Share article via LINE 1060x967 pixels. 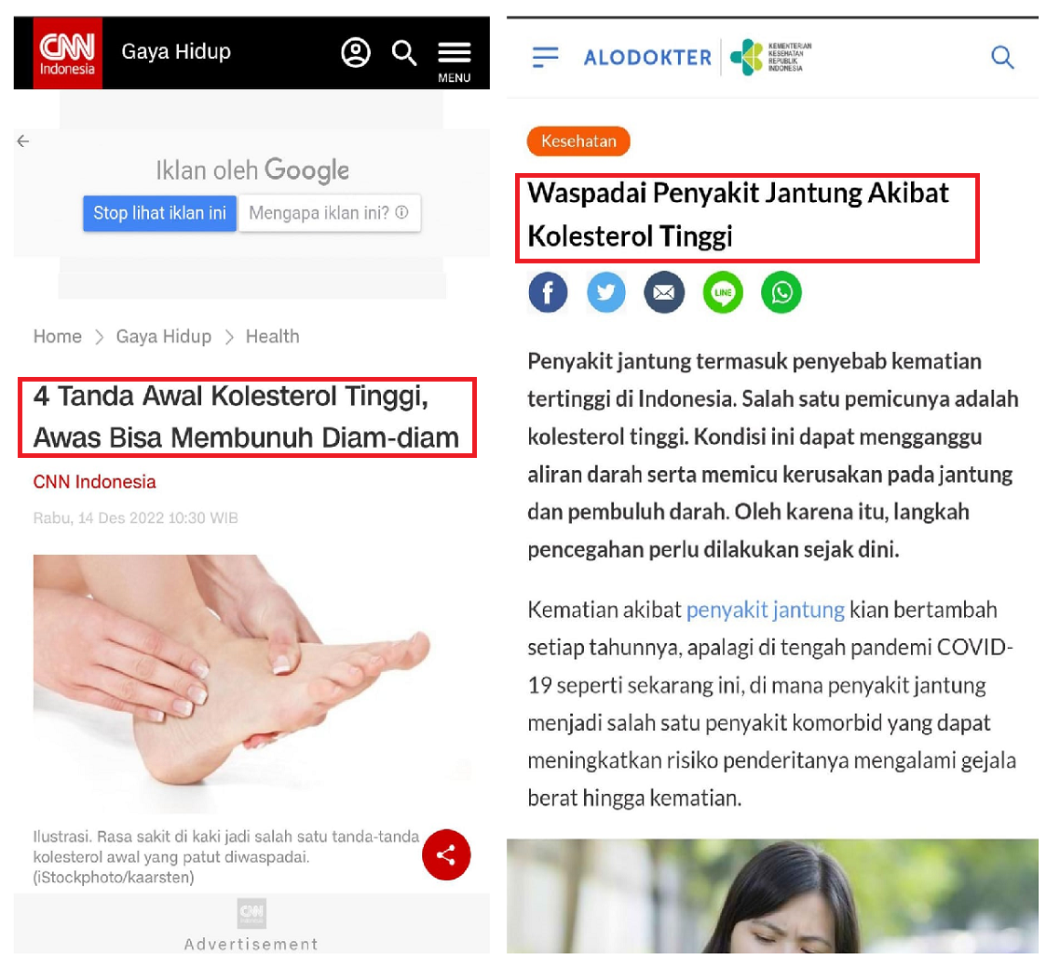[x=723, y=292]
